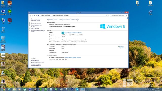Open File Explorer from the taskbar

click(14, 89)
